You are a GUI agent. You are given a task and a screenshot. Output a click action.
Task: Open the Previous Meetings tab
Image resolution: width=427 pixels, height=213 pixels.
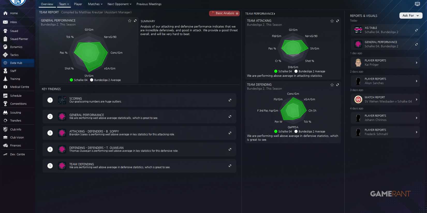point(149,4)
